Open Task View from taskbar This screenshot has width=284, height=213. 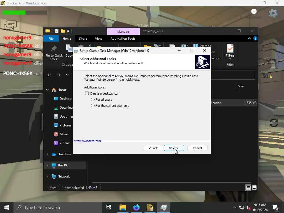pos(109,207)
